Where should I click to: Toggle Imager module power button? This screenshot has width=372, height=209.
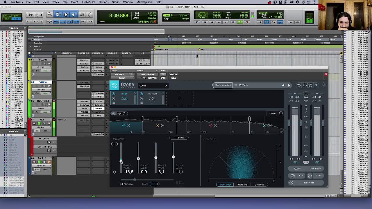click(113, 94)
